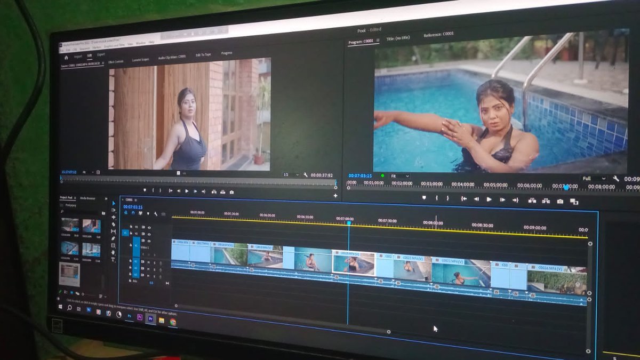Mute audio track A2

(148, 269)
